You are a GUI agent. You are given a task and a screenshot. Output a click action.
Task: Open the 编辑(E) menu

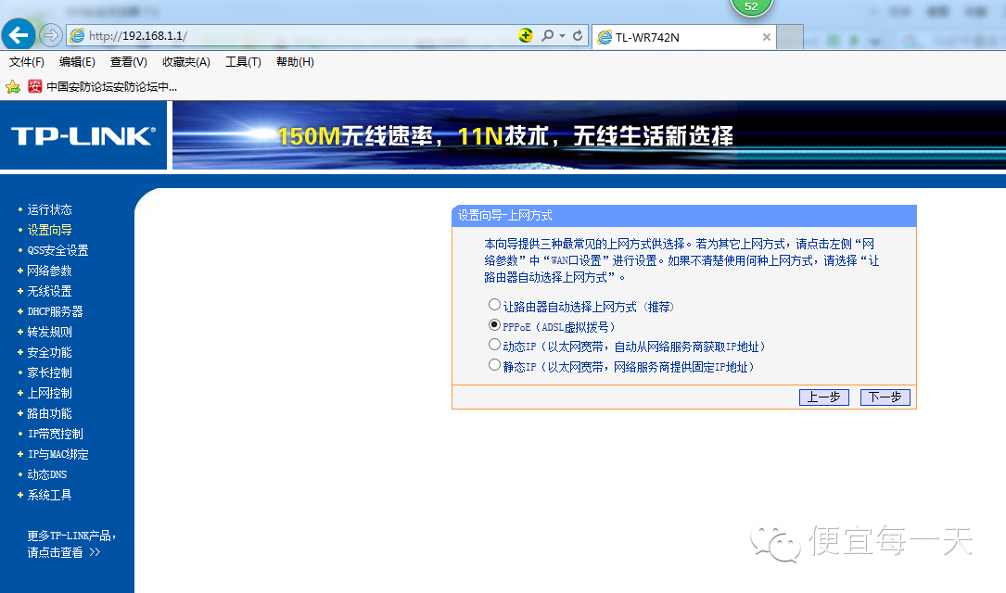[77, 62]
